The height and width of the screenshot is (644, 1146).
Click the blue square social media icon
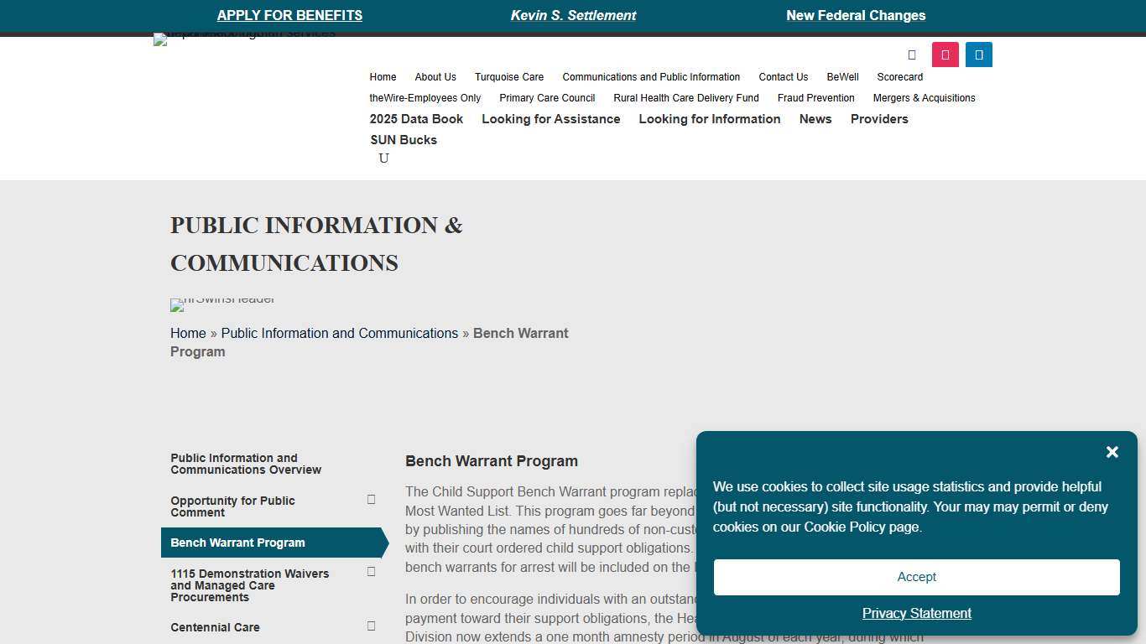pyautogui.click(x=978, y=55)
